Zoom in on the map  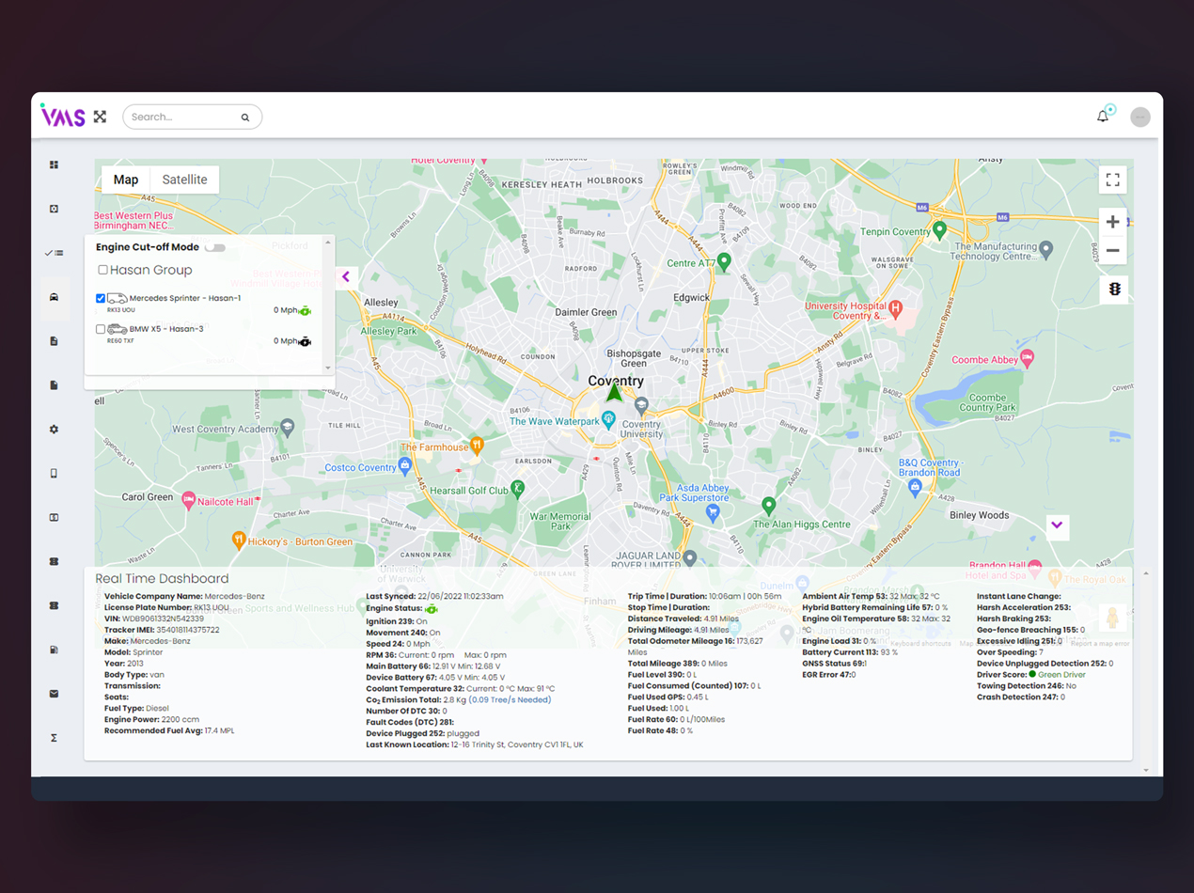tap(1112, 222)
